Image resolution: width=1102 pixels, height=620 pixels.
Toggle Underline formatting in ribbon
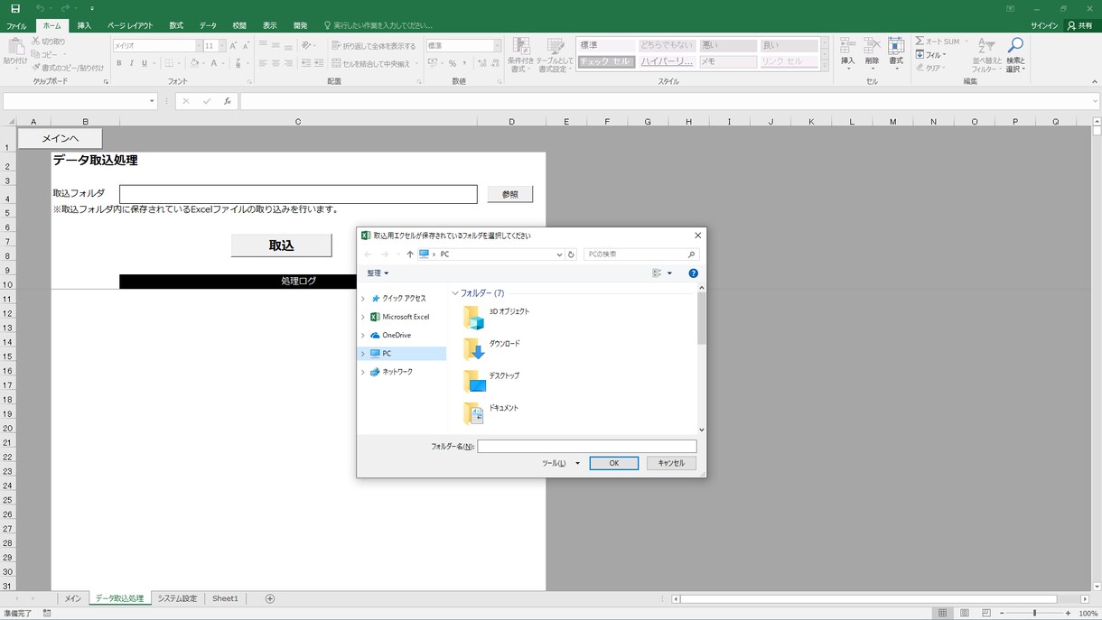(x=145, y=63)
